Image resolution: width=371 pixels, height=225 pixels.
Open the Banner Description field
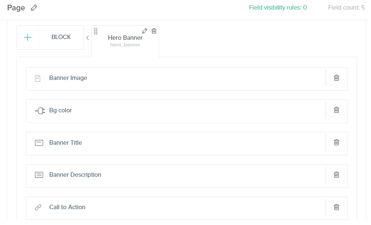click(x=176, y=176)
